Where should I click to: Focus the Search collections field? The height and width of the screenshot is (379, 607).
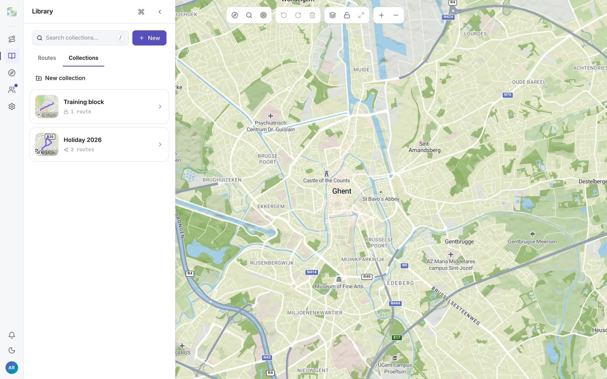pyautogui.click(x=81, y=38)
